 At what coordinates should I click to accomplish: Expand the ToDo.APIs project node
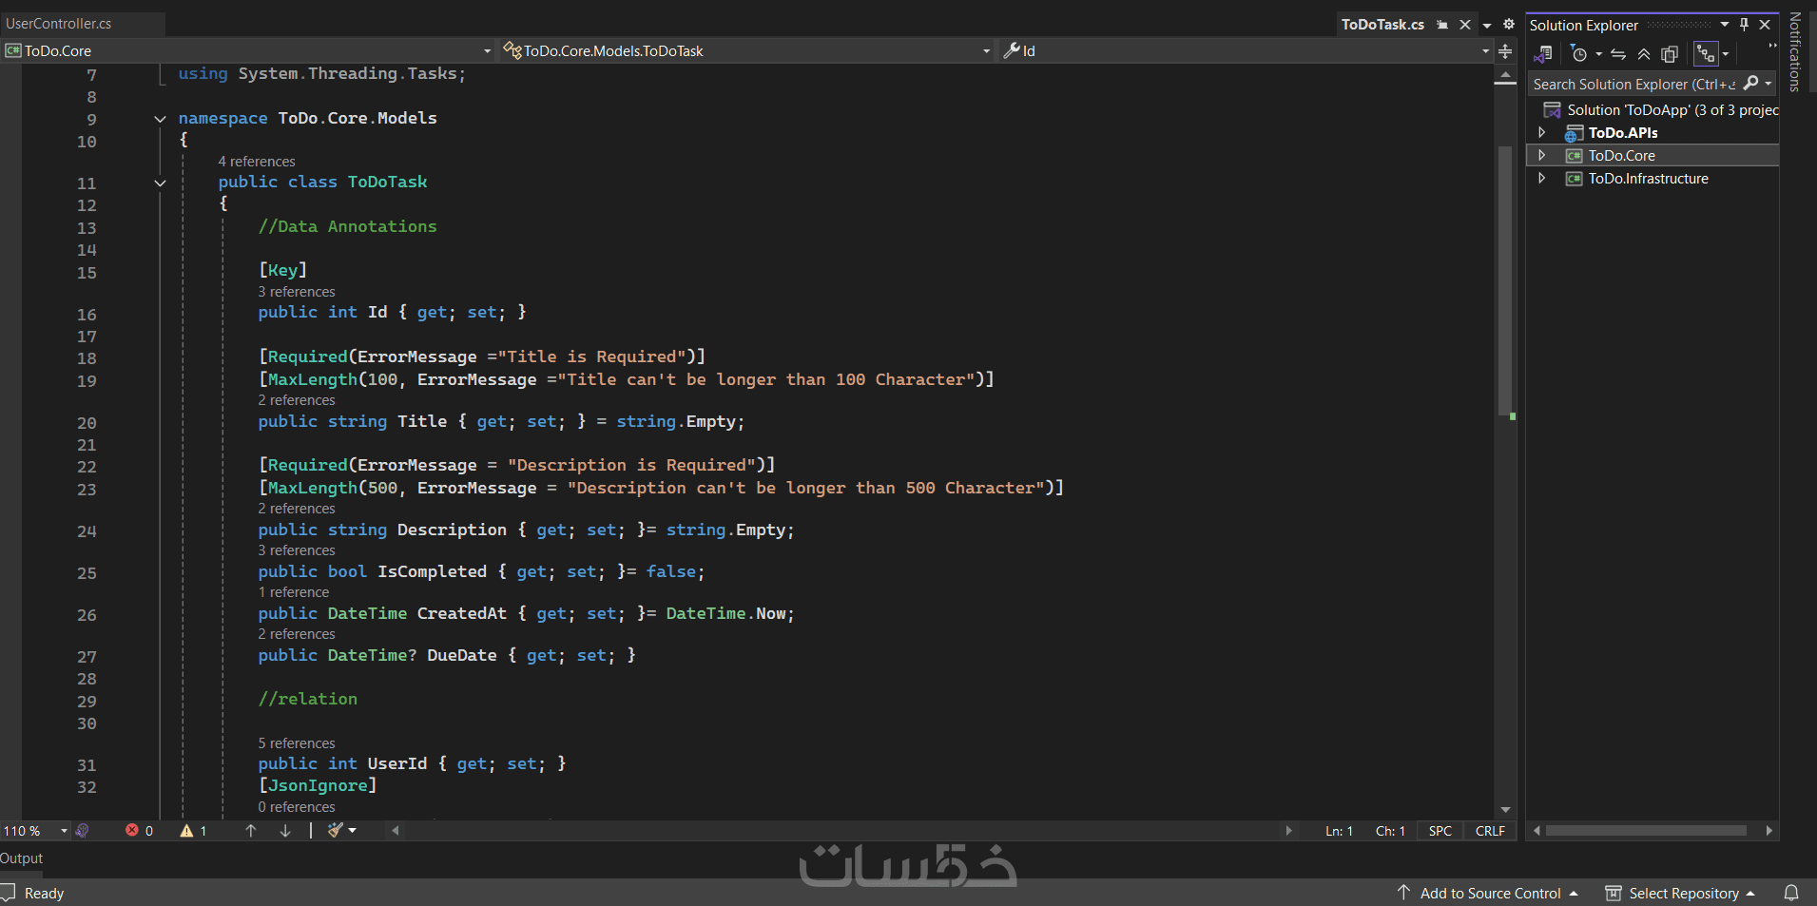[1542, 132]
